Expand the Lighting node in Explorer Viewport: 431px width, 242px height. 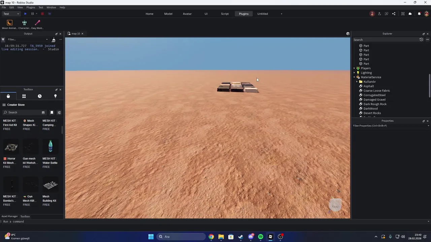tap(354, 73)
